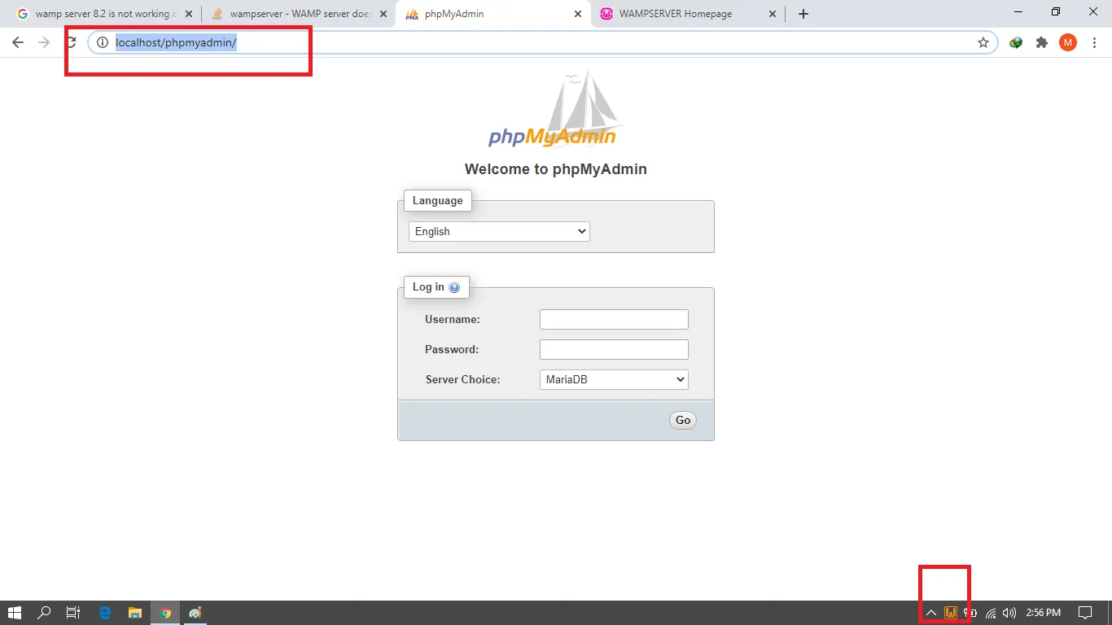1112x625 pixels.
Task: Switch to Paint on the taskbar
Action: point(195,613)
